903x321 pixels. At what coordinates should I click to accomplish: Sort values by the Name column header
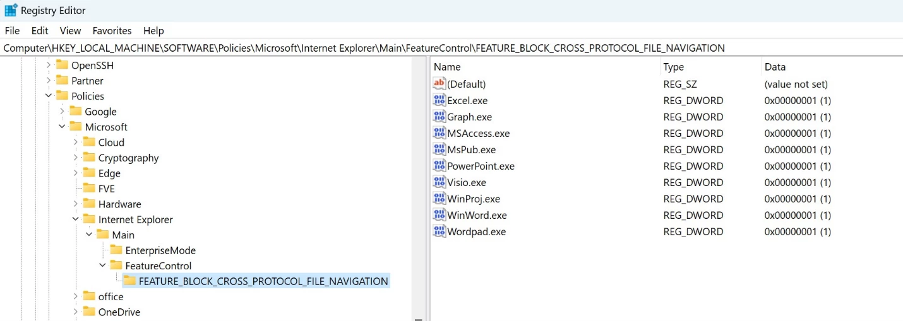(x=447, y=67)
